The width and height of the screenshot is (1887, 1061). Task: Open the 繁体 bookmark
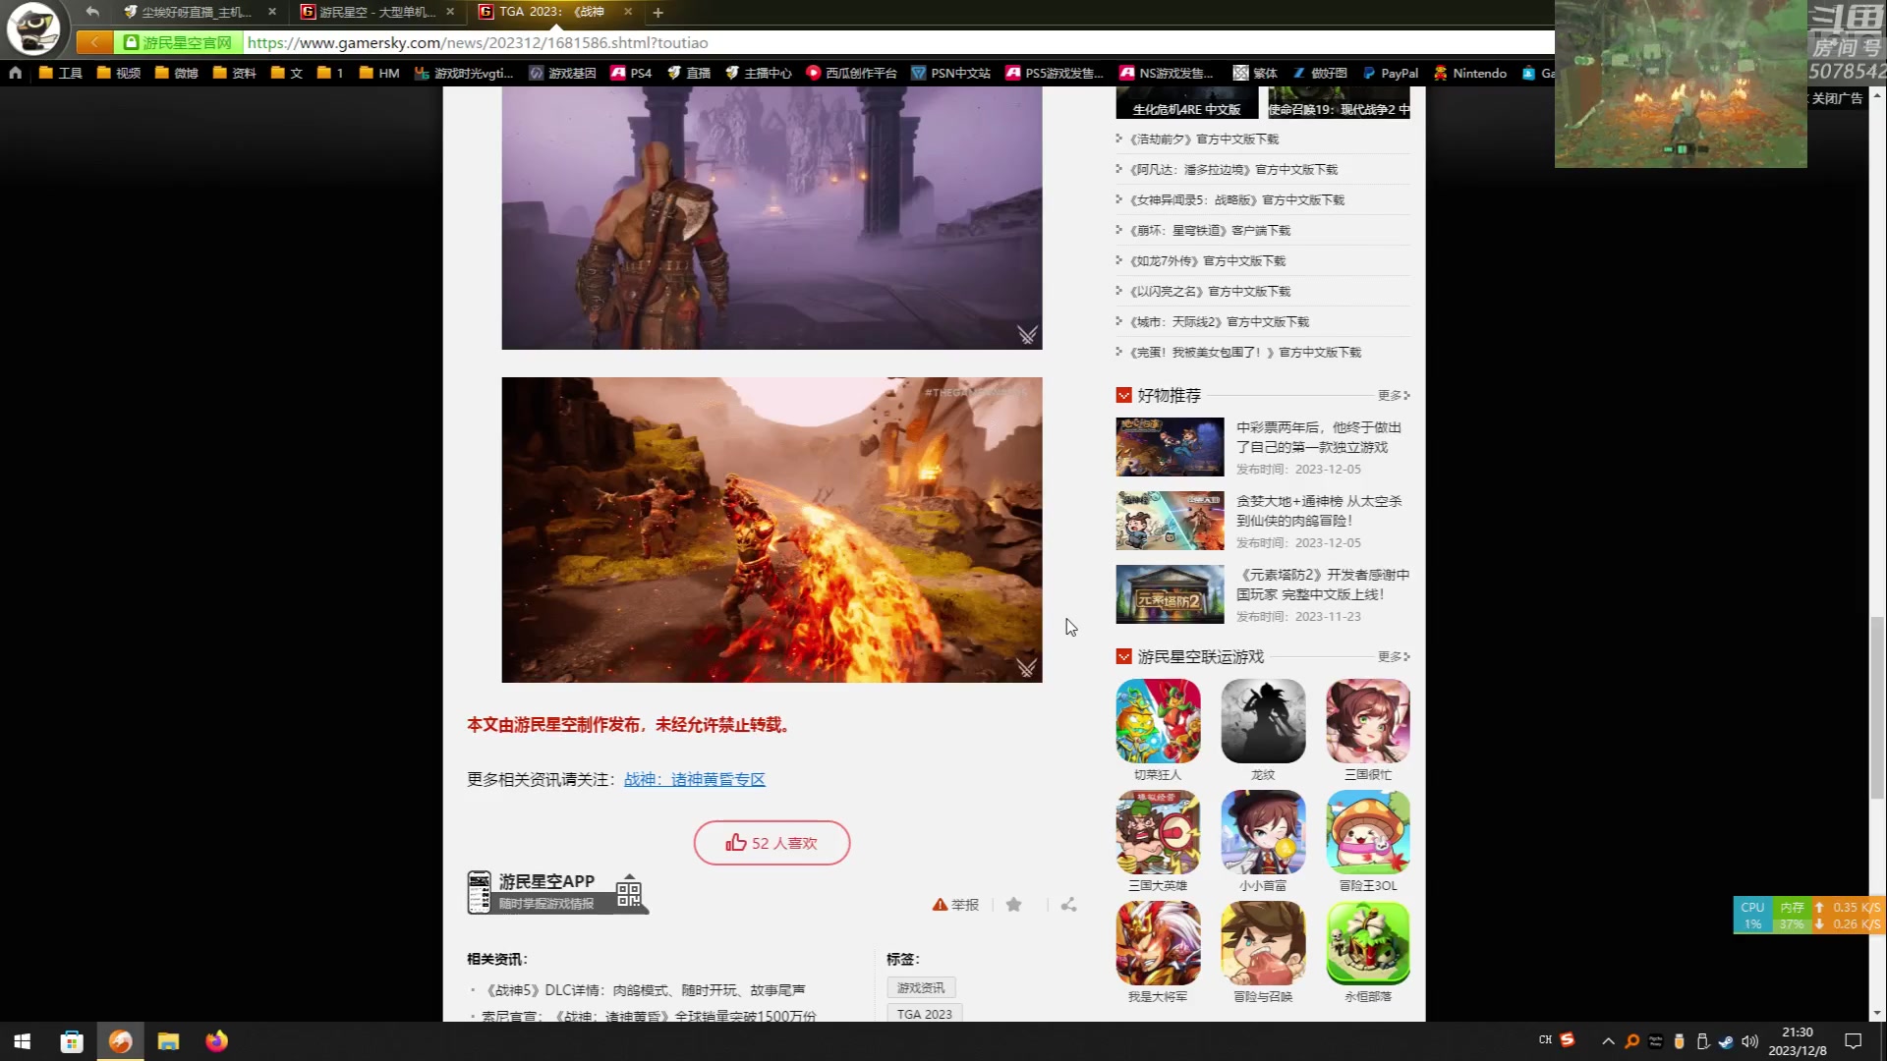[x=1255, y=73]
